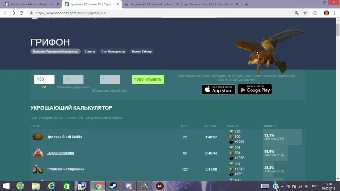Screen dimensions: 340x191
Task: Select Гриффин Укрощение Калькулятор pill
Action: pyautogui.click(x=56, y=51)
